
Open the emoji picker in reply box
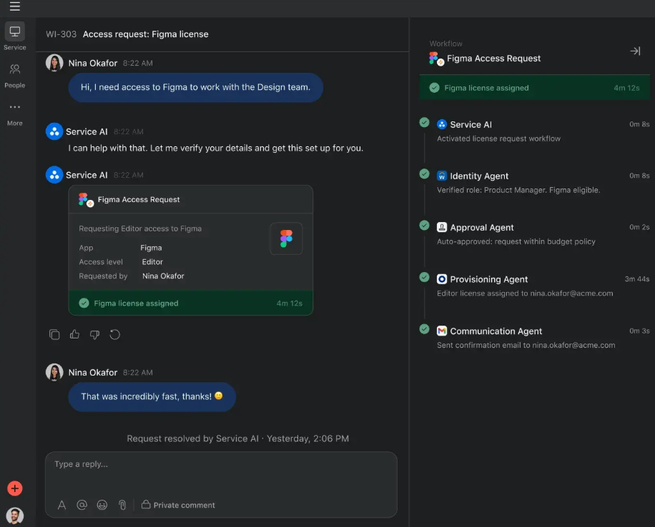click(102, 505)
